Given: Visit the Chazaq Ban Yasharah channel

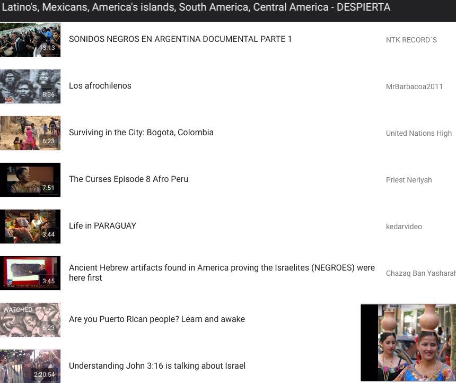Looking at the screenshot, I should 420,273.
